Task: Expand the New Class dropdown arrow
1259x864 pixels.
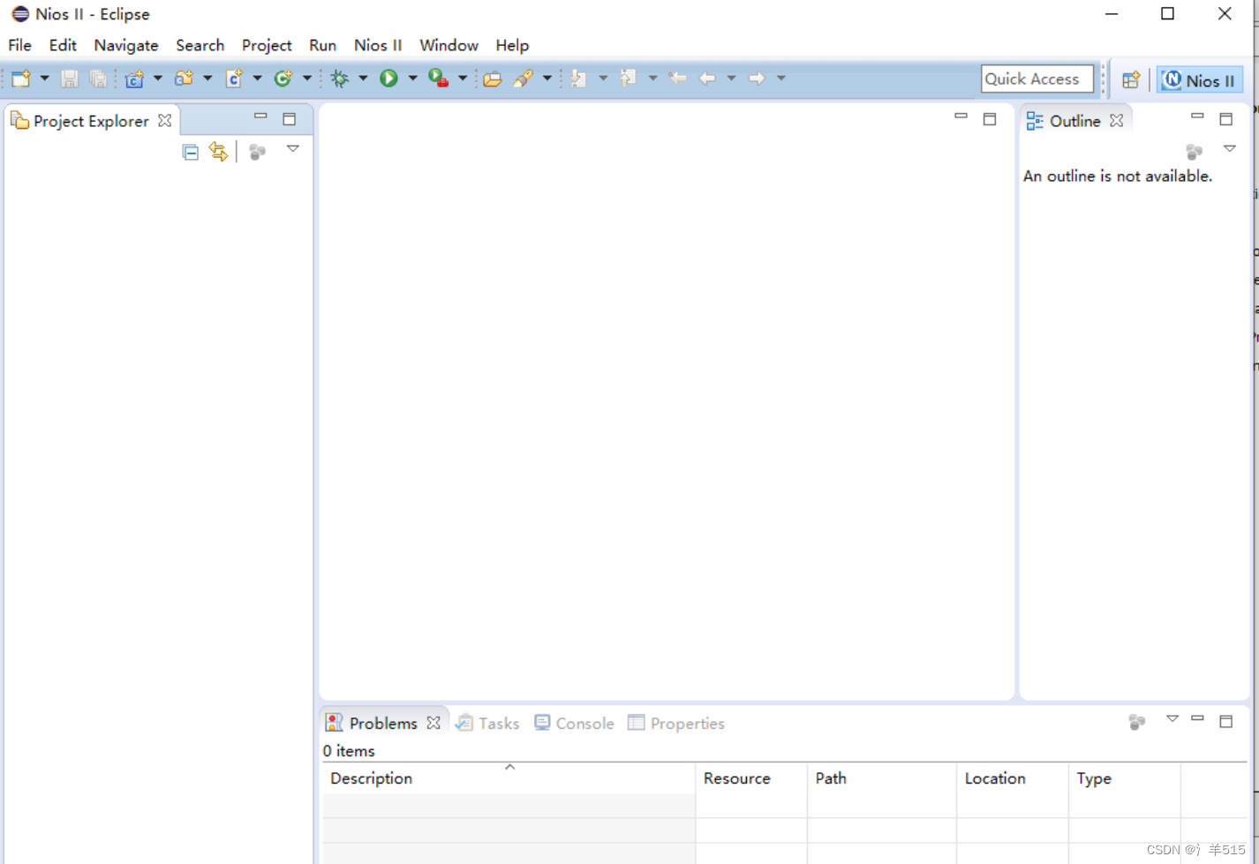Action: point(306,79)
